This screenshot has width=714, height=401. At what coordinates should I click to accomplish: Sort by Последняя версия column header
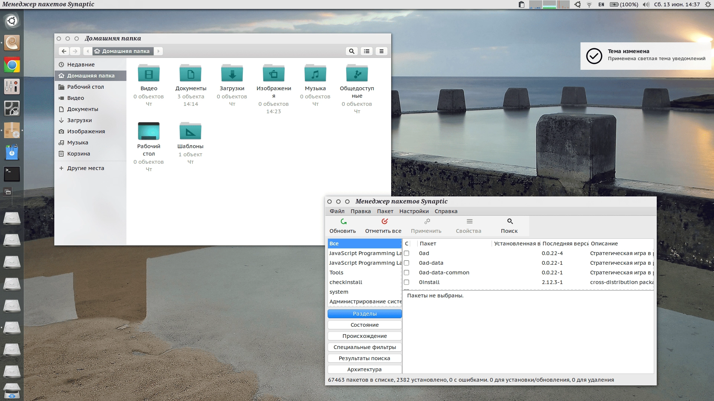[565, 244]
